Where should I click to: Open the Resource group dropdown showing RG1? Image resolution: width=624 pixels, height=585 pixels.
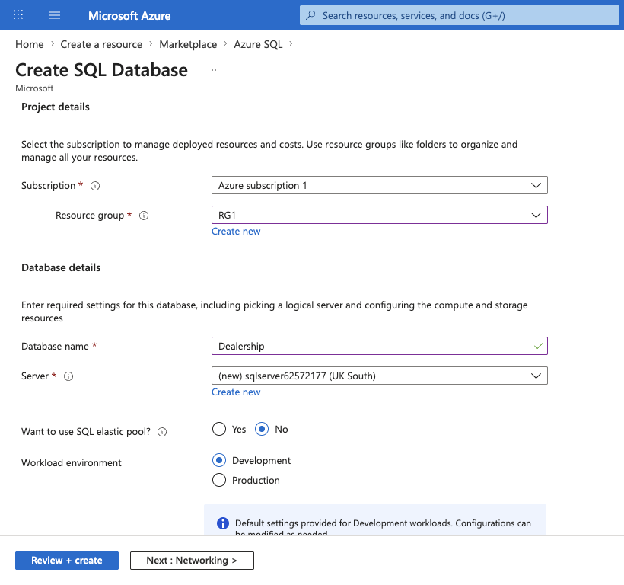tap(380, 215)
